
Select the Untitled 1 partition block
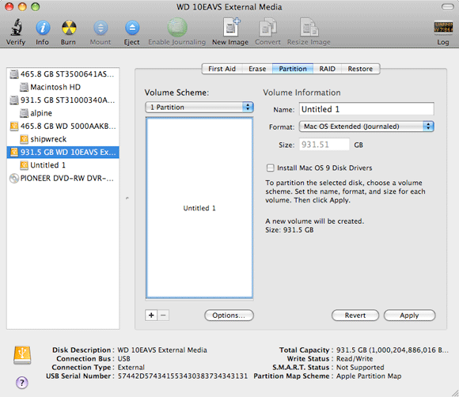pyautogui.click(x=199, y=208)
